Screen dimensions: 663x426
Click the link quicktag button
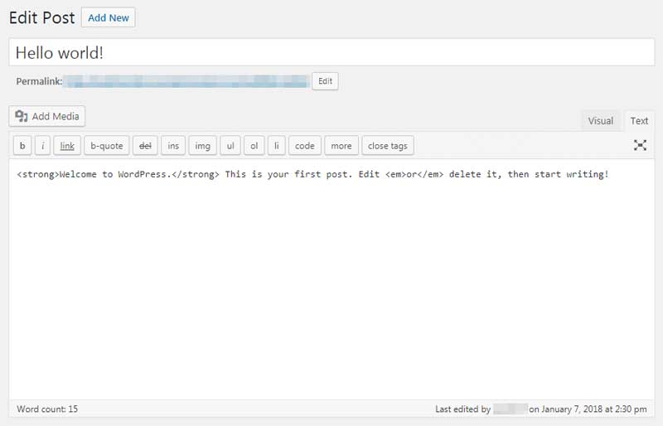click(x=67, y=146)
